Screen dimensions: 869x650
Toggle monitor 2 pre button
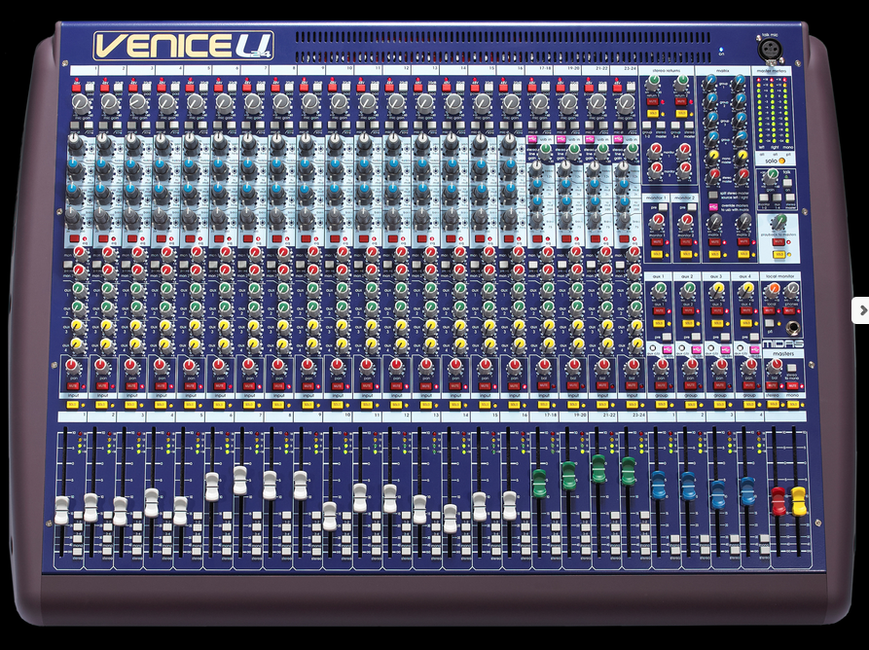(x=691, y=207)
